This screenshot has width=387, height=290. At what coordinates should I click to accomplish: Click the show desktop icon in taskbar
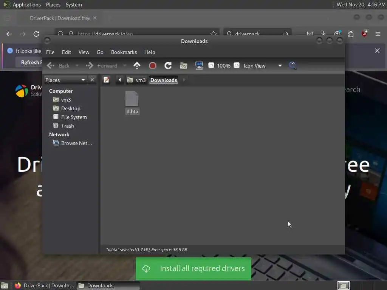pyautogui.click(x=5, y=285)
